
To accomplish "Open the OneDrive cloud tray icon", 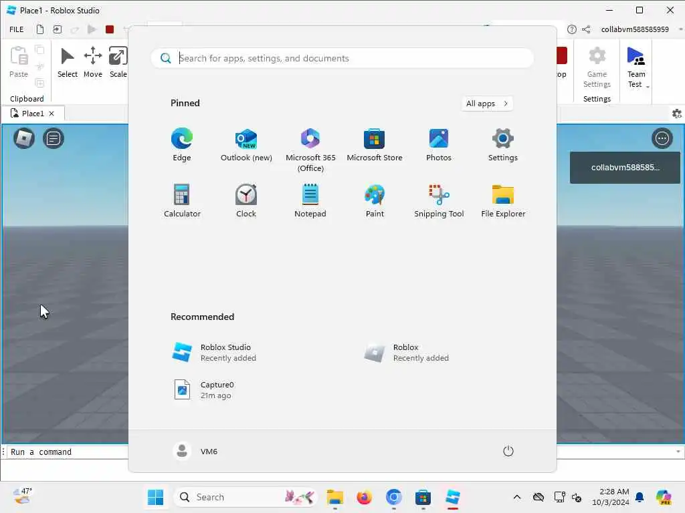I will click(x=539, y=497).
